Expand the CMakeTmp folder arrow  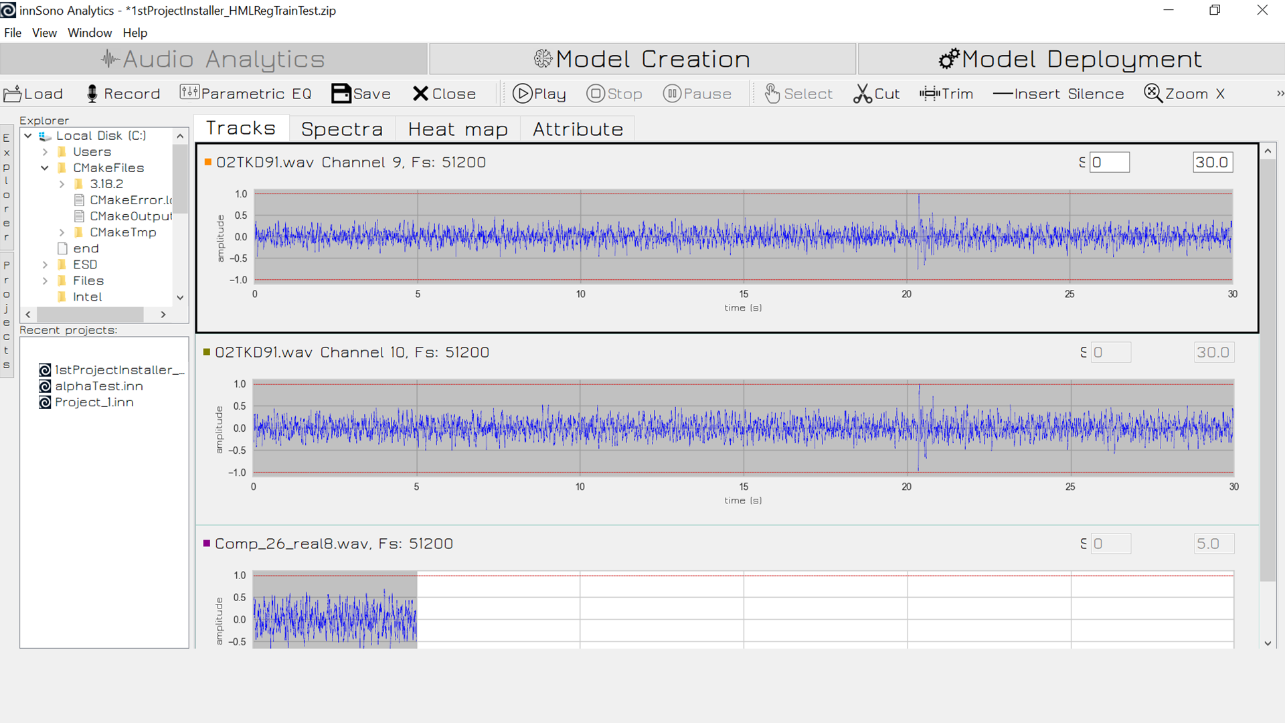(x=62, y=232)
